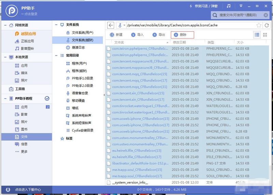Open 程序(越狱) directory
The width and height of the screenshot is (273, 195).
76,71
